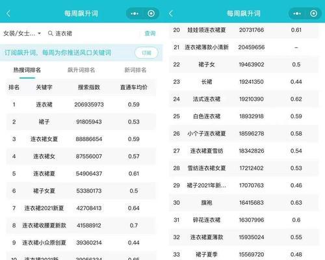Click search index 17212402
The image size is (325, 260).
252,168
